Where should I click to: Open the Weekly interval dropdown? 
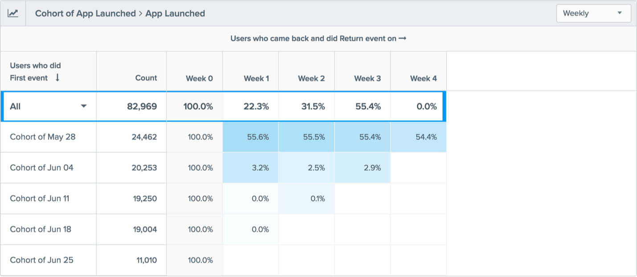(593, 13)
